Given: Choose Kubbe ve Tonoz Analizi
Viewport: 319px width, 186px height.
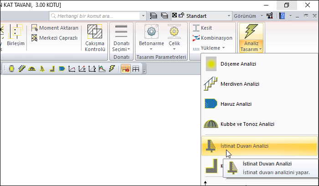Looking at the screenshot, I should tap(259, 124).
